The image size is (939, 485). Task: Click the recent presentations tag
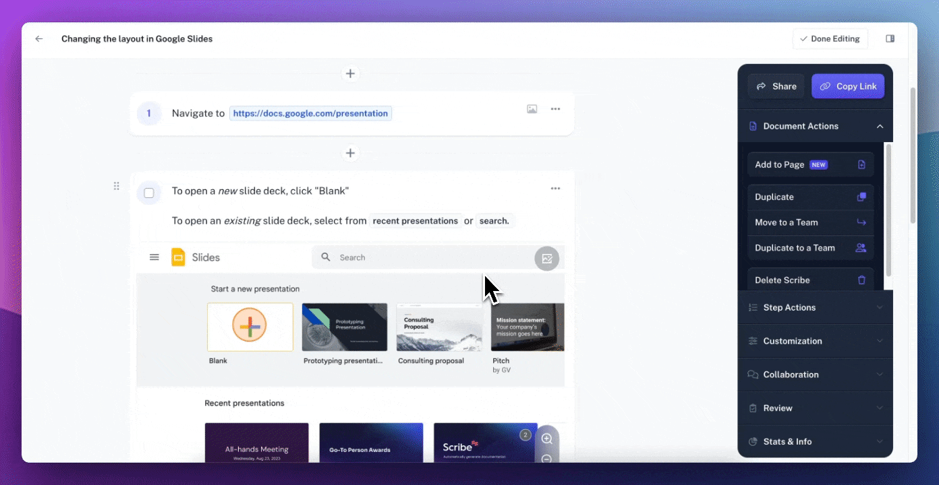416,221
